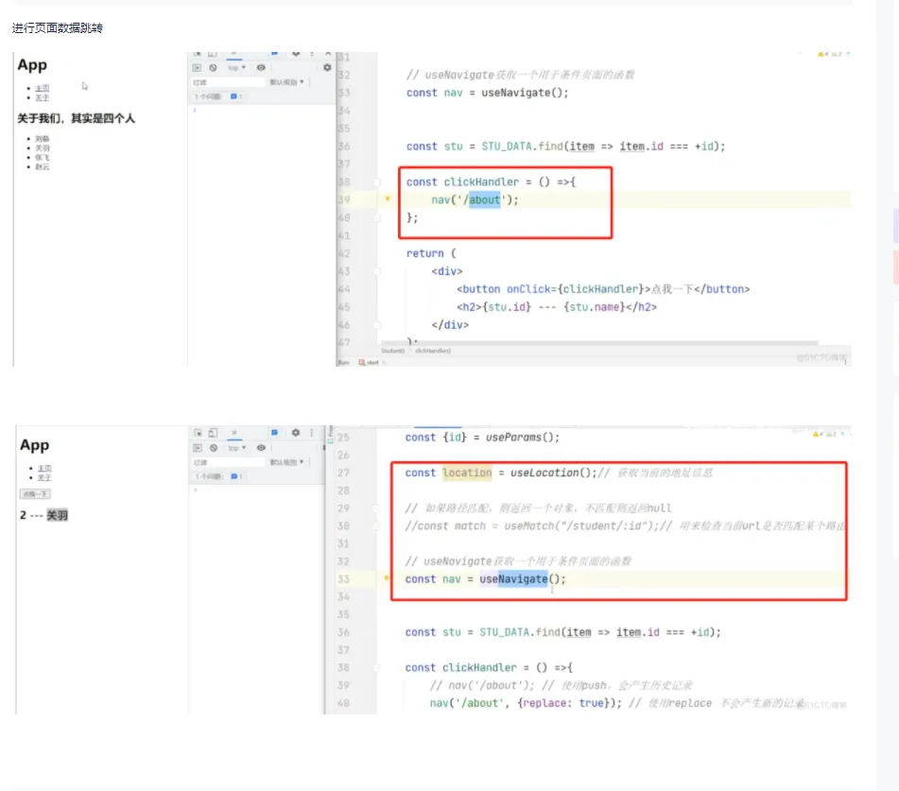Click clear console icon in second screenshot

214,448
